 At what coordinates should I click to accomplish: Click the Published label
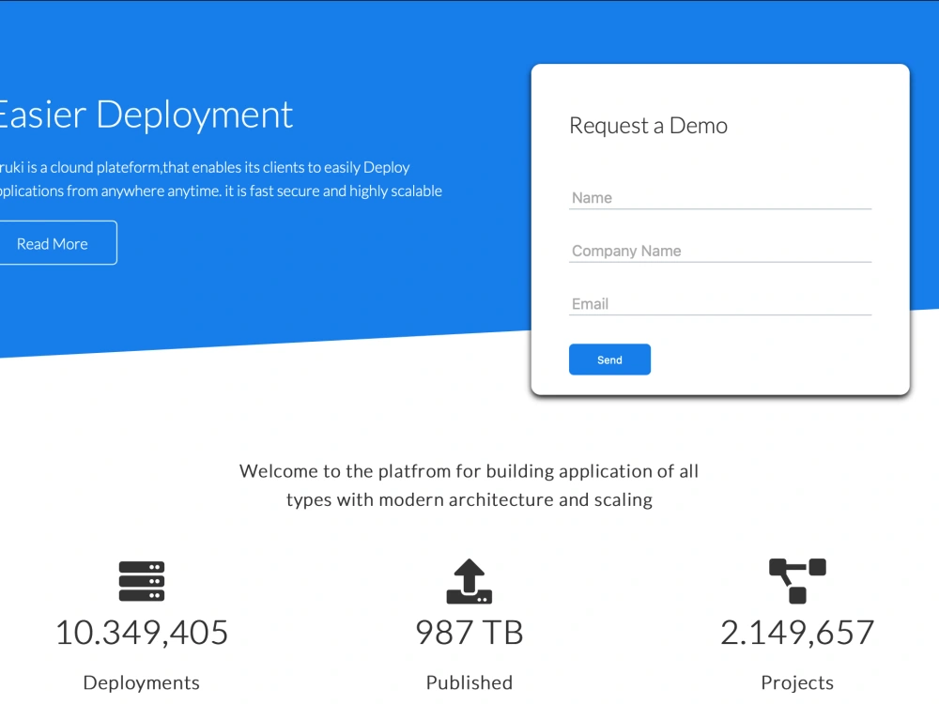pyautogui.click(x=469, y=682)
